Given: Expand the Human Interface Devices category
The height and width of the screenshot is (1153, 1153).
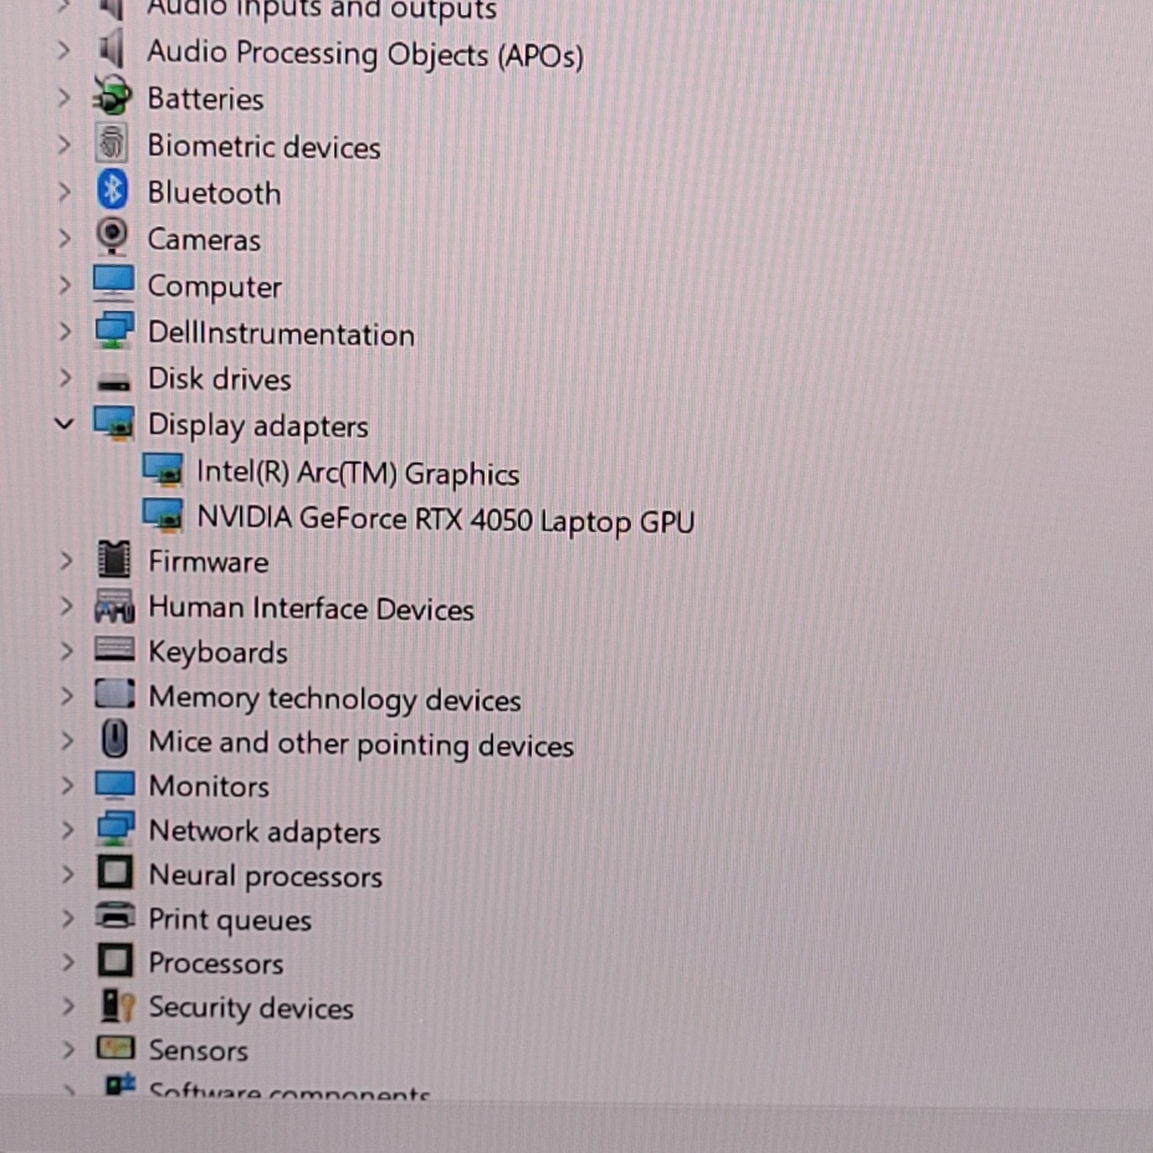Looking at the screenshot, I should tap(67, 606).
